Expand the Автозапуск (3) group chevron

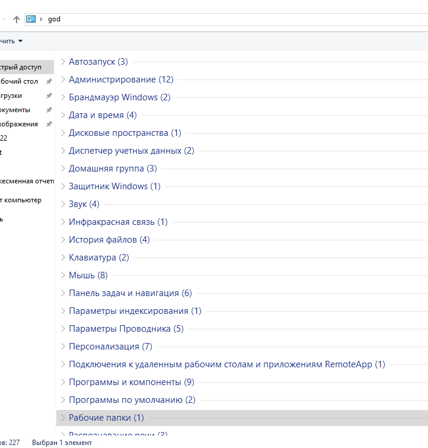coord(63,62)
